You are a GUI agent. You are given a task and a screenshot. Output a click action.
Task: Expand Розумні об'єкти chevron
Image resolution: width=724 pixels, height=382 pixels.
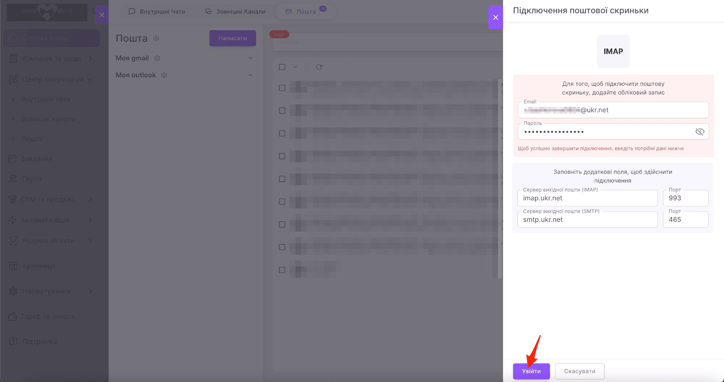[90, 241]
